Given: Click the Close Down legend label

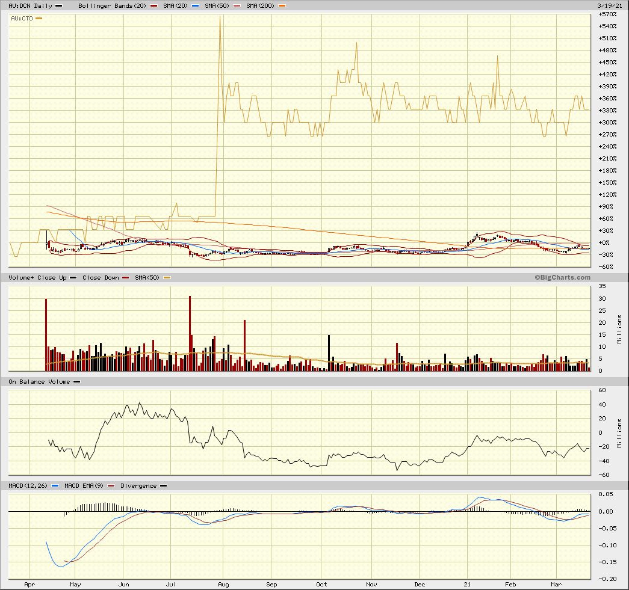Looking at the screenshot, I should tap(101, 277).
